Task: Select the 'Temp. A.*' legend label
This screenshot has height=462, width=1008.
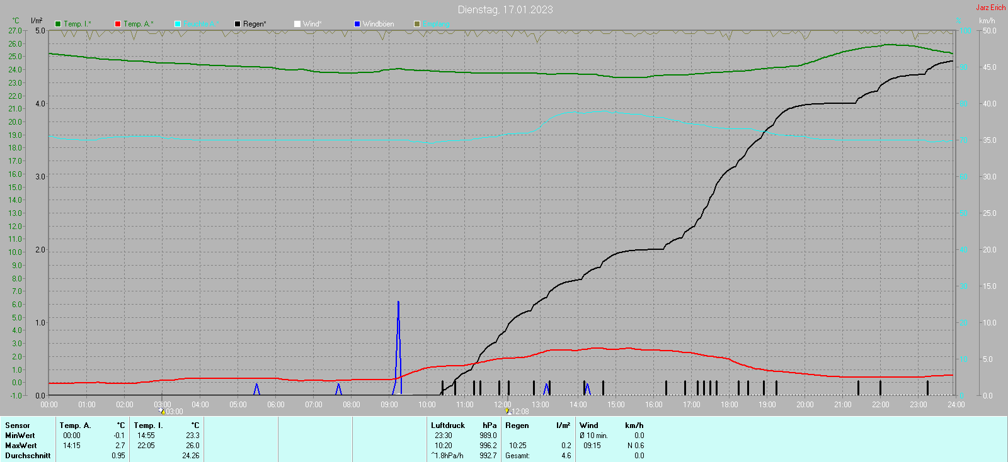Action: [x=139, y=24]
